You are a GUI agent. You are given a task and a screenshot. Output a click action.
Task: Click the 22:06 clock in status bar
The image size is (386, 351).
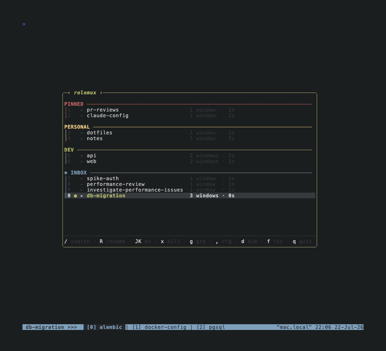coord(323,327)
